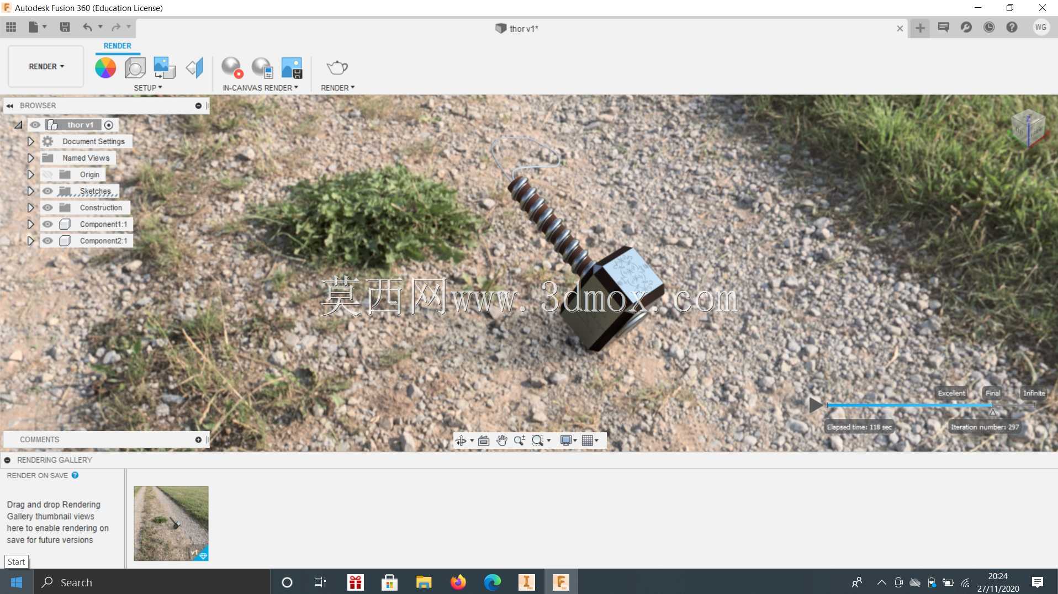Open the RENDER workspace dropdown
The width and height of the screenshot is (1058, 594).
tap(46, 66)
